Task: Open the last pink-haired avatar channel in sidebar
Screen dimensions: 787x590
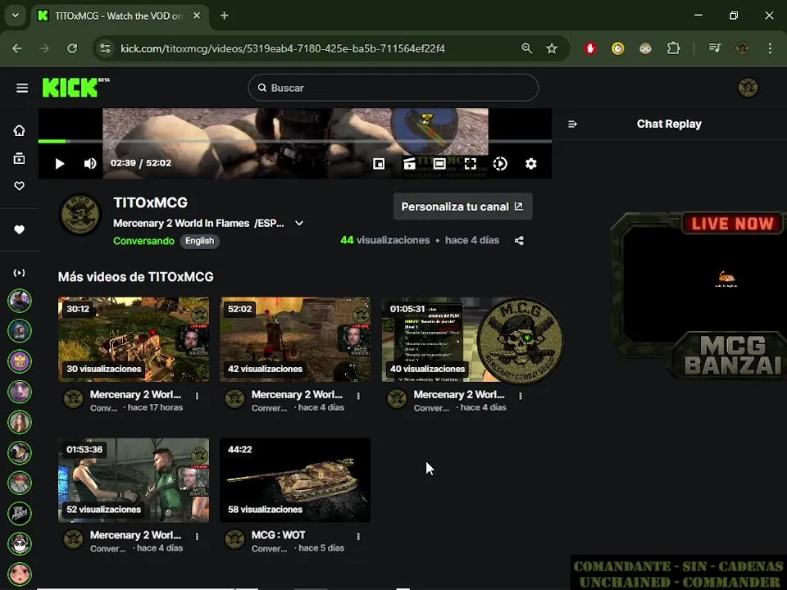Action: [x=20, y=574]
